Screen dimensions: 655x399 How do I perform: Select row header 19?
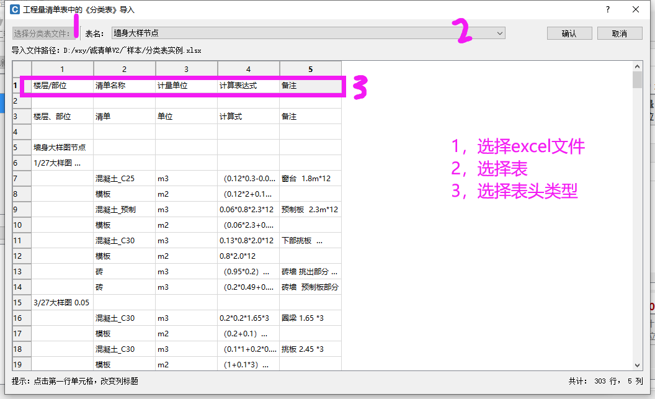(x=22, y=364)
